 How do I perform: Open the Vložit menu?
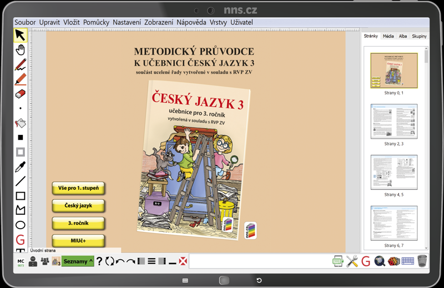[x=72, y=22]
